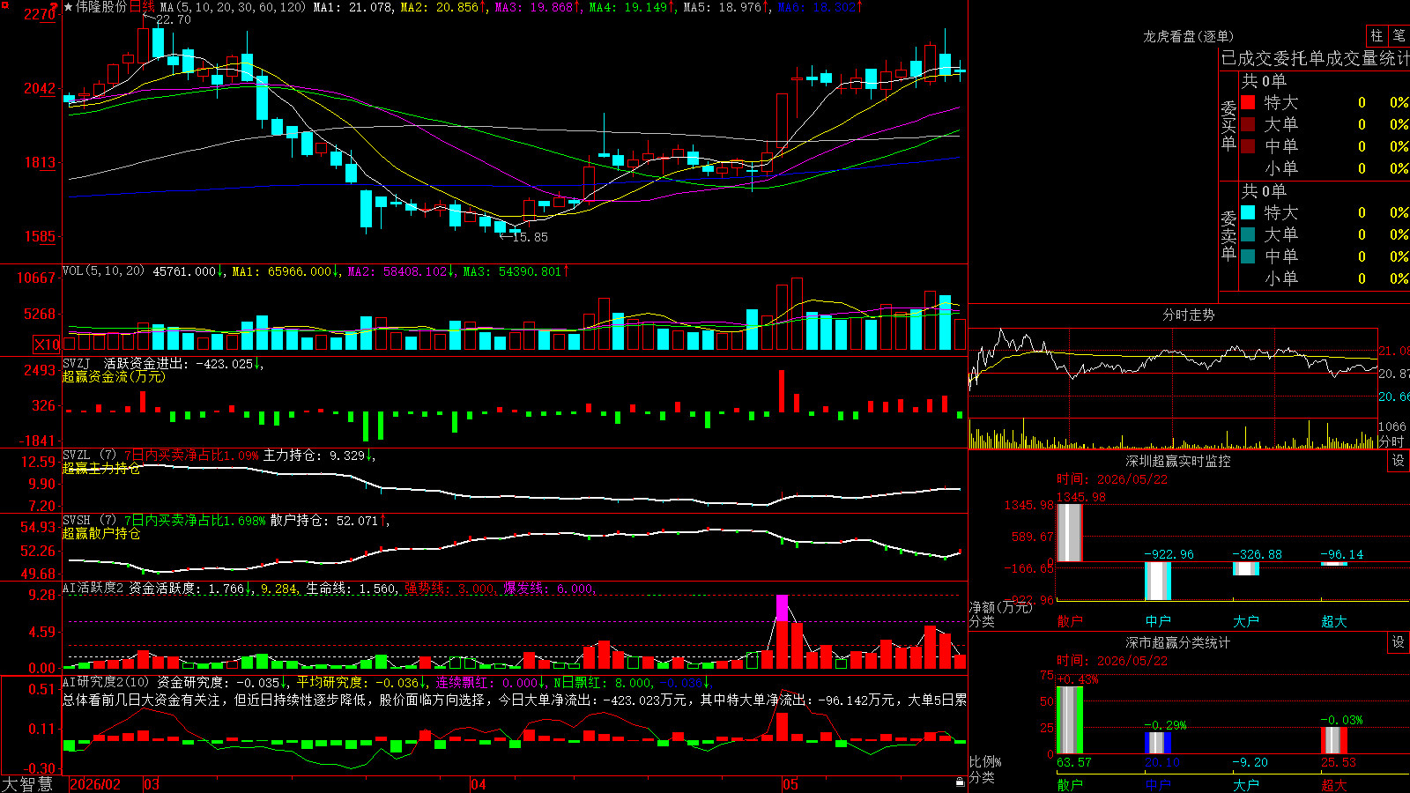The height and width of the screenshot is (793, 1410).
Task: Click the ×10 volume scale marker
Action: 47,345
